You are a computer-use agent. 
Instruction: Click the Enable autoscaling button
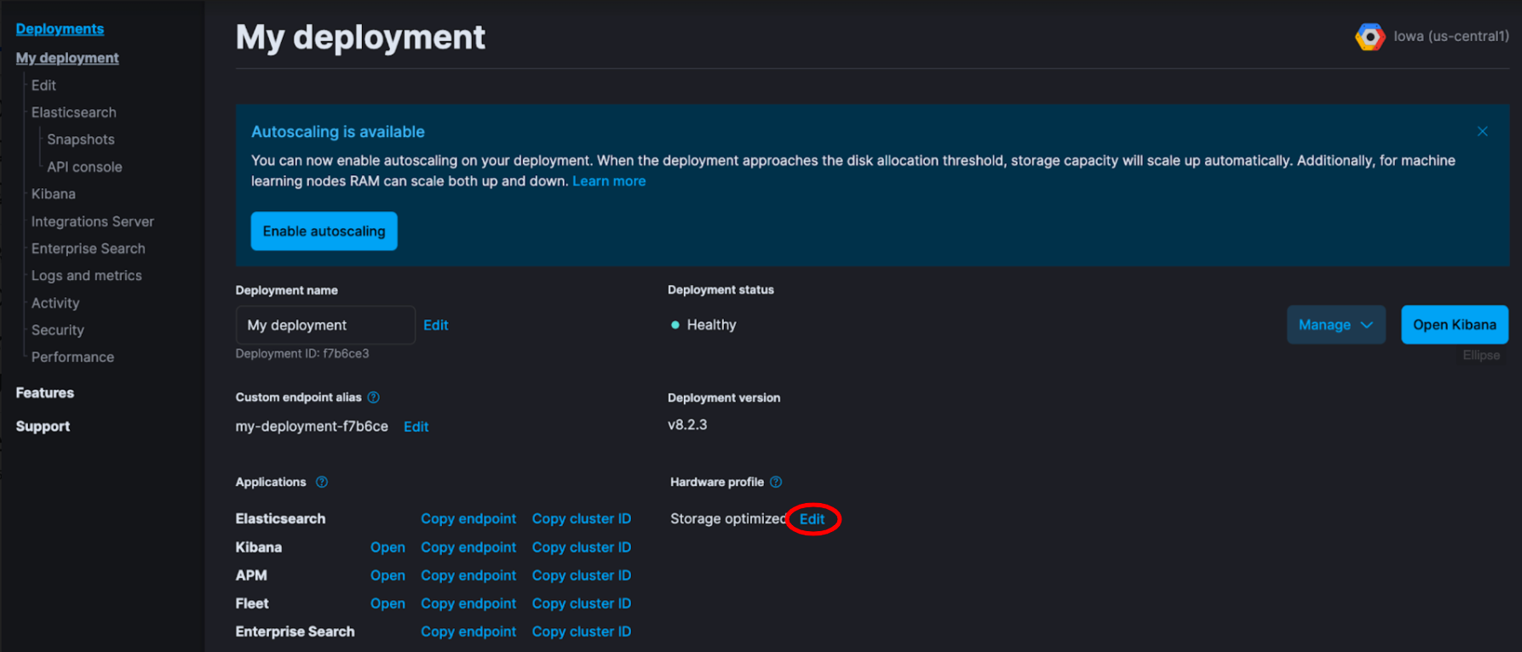(x=324, y=231)
